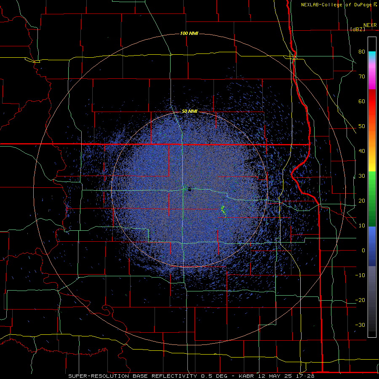
Task: Click the 50 value on the dBZ scale
Action: [x=362, y=126]
